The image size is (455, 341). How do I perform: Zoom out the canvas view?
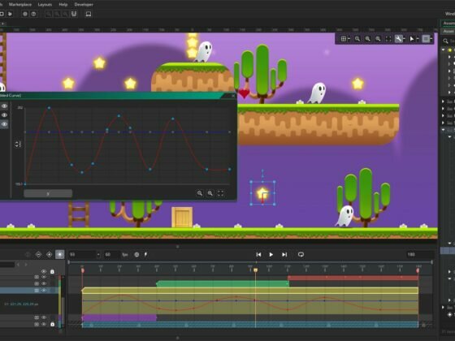357,39
